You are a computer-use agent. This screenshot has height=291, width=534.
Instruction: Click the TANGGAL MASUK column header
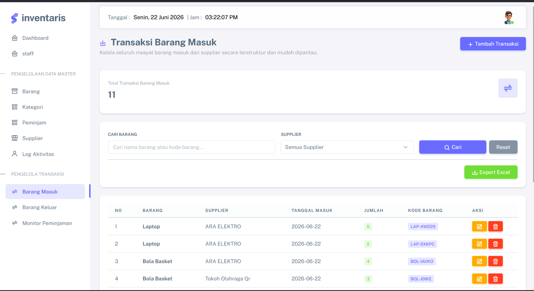click(312, 211)
